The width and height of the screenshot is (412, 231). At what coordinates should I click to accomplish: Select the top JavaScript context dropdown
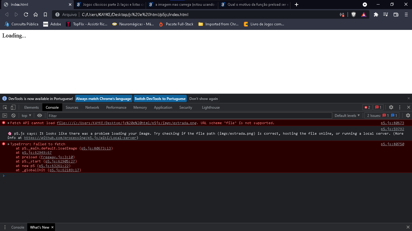26,116
